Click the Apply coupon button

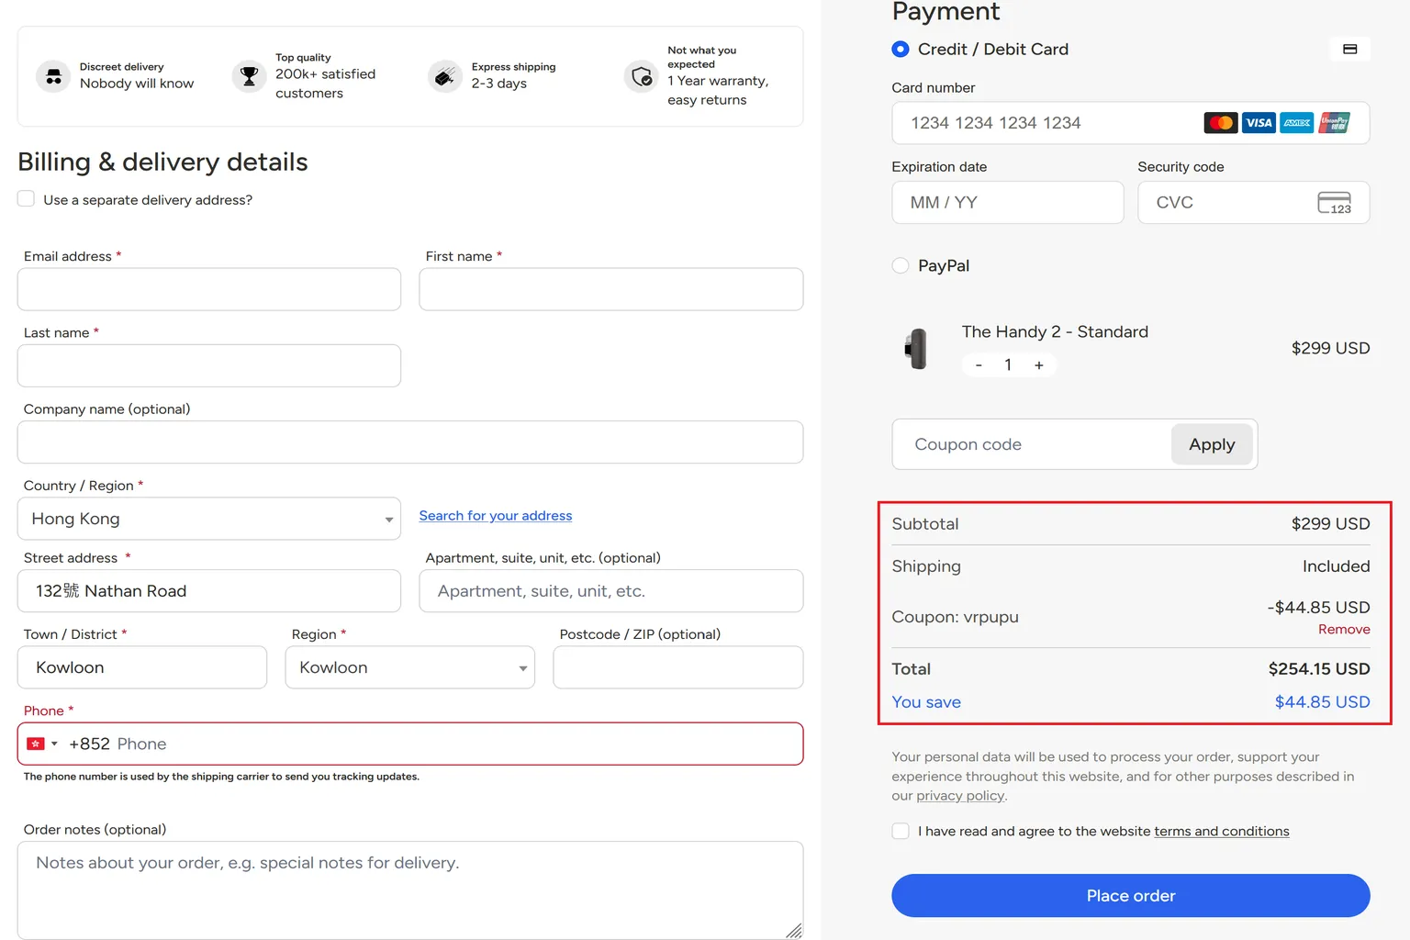tap(1212, 444)
